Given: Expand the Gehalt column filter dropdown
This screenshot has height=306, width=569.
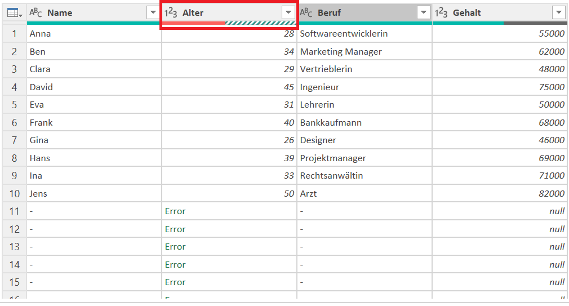Looking at the screenshot, I should coord(558,13).
